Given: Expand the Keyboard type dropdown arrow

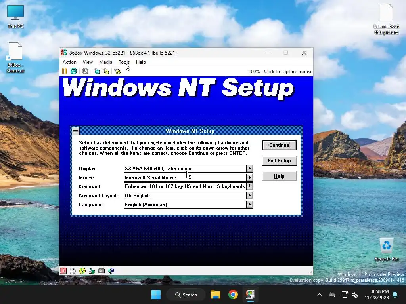Looking at the screenshot, I should coord(249,186).
